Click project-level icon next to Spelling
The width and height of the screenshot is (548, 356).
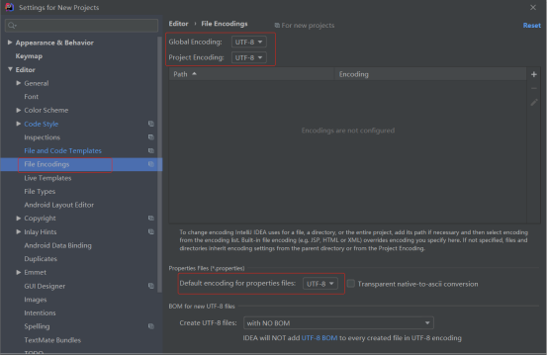pos(151,326)
